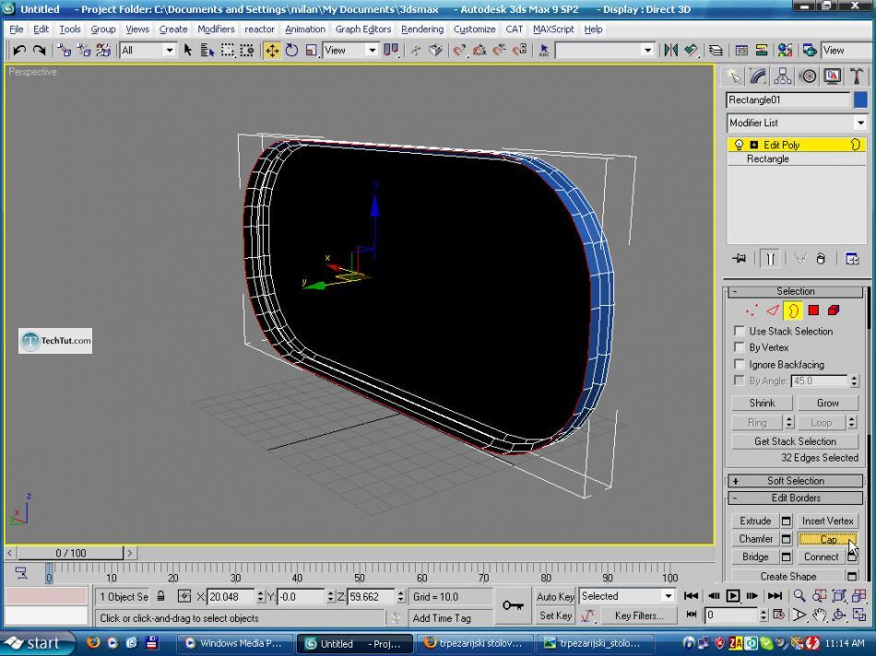The height and width of the screenshot is (656, 876).
Task: Enable Use Stack Selection checkbox
Action: (x=740, y=331)
